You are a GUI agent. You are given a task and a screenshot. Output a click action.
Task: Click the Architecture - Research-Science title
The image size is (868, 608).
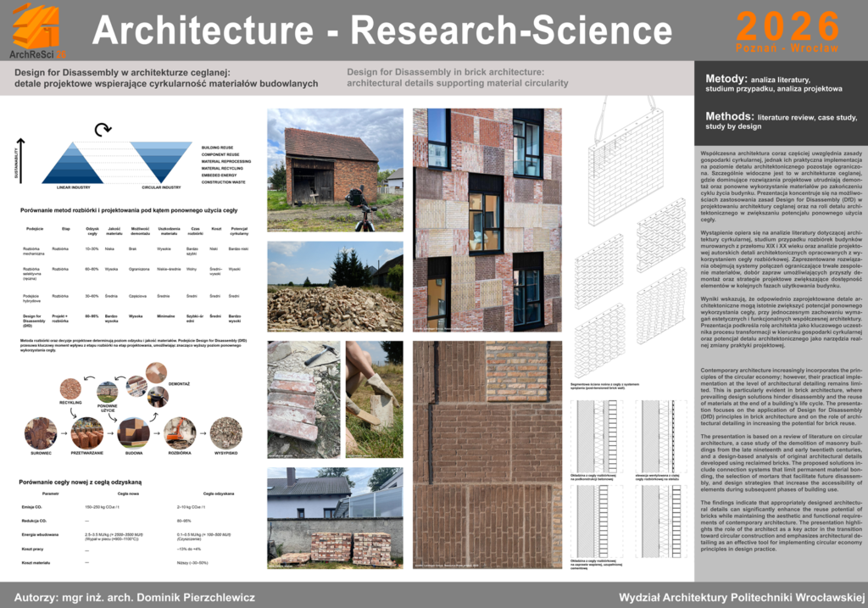point(381,31)
